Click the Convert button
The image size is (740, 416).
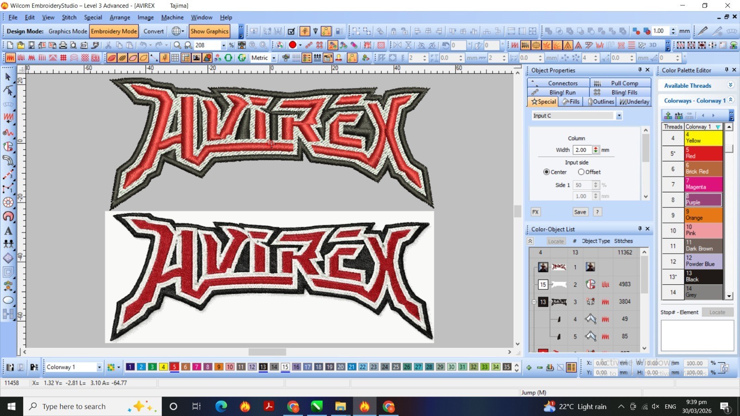(154, 31)
